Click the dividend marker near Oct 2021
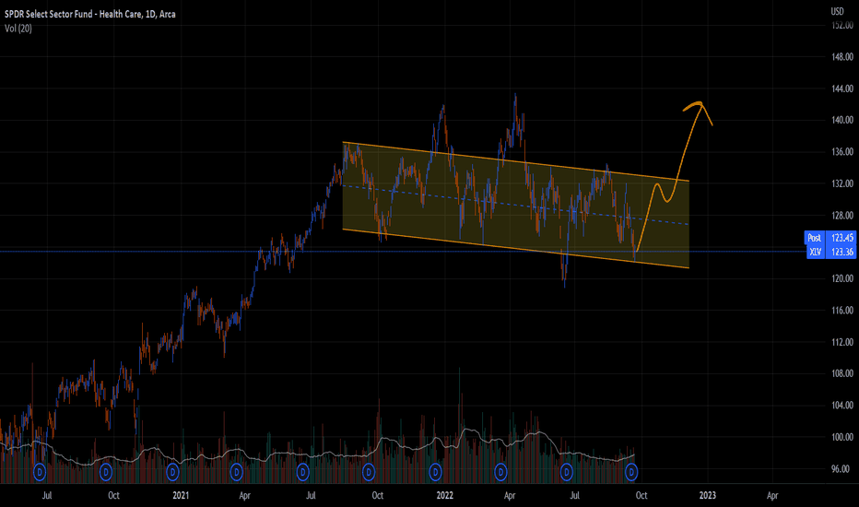Screen dimensions: 859x507 tap(369, 471)
